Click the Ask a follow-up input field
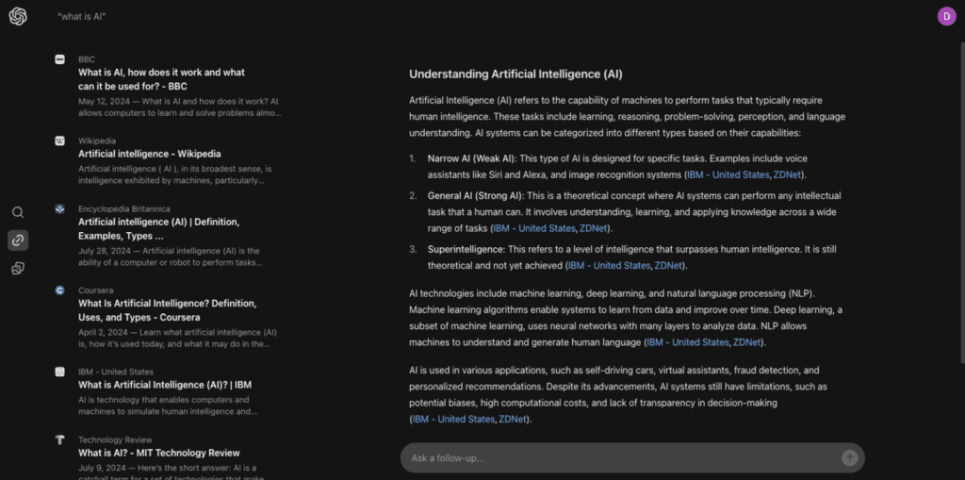The image size is (965, 480). 622,457
